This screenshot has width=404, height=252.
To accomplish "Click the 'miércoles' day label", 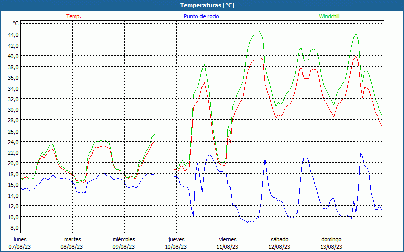I will 124,239.
